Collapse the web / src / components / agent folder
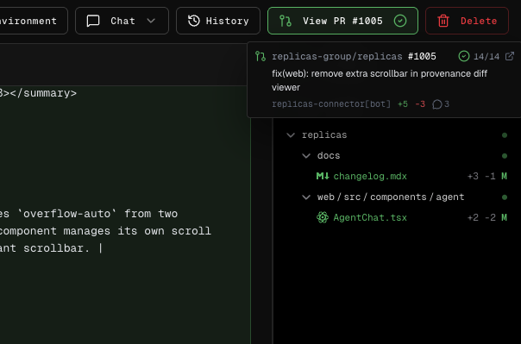This screenshot has width=521, height=344. [306, 197]
